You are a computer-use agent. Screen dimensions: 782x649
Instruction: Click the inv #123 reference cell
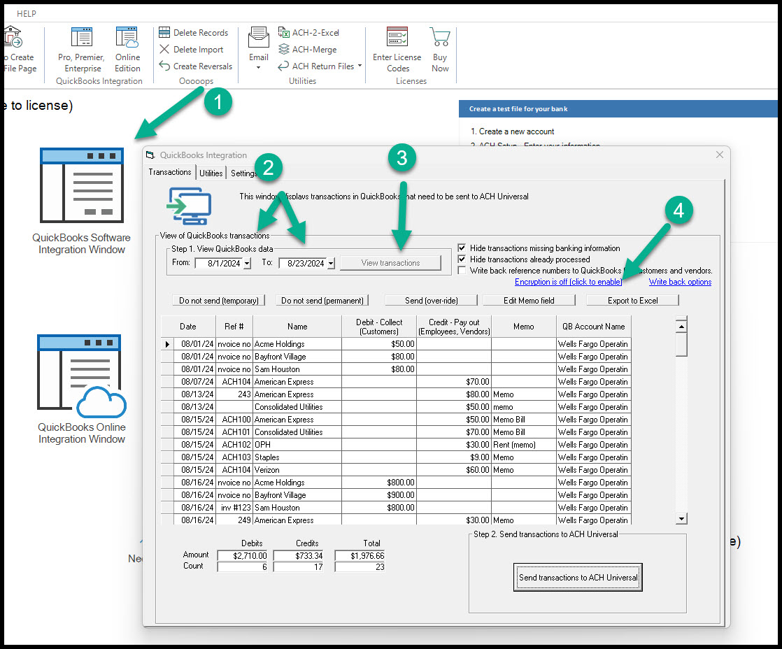coord(234,508)
